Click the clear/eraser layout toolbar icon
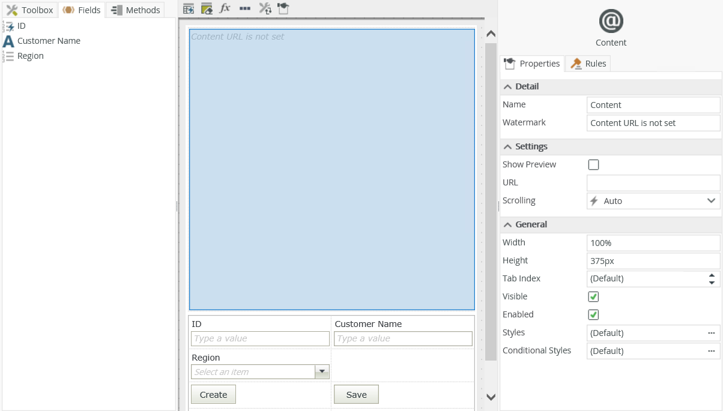 (207, 8)
